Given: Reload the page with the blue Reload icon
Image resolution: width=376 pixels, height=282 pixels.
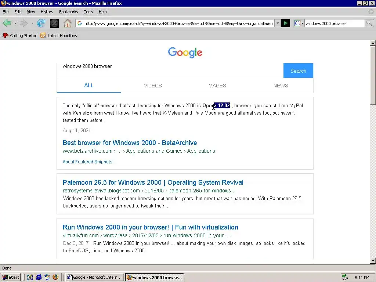Looking at the screenshot, I should pyautogui.click(x=41, y=23).
